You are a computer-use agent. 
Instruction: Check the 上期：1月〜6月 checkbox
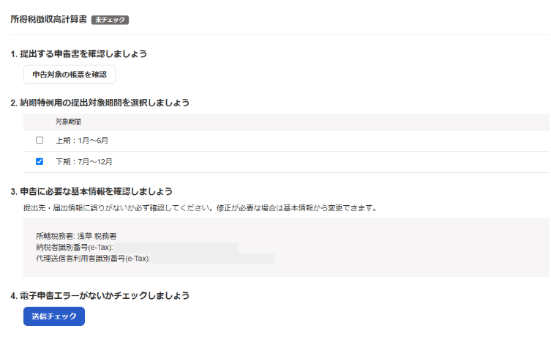pos(40,141)
